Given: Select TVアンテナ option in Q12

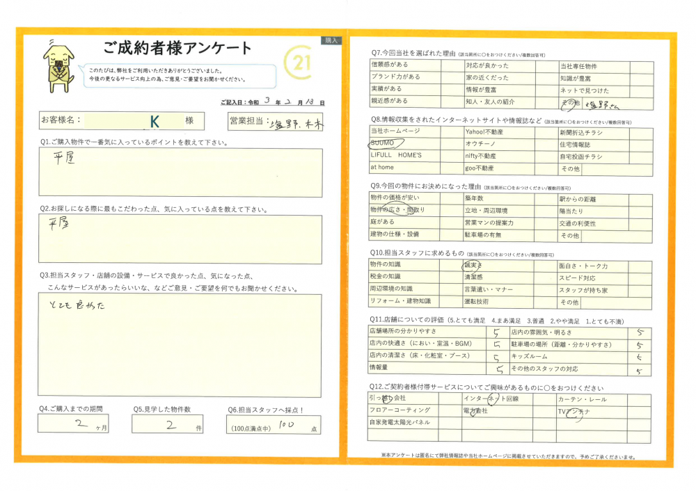Looking at the screenshot, I should pos(573,411).
